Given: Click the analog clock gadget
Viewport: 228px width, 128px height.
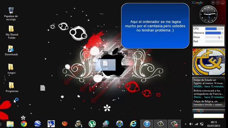Looking at the screenshot, I should 208,14.
